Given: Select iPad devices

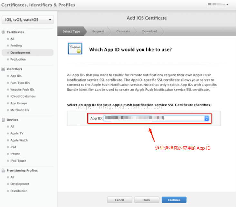Looking at the screenshot, I should point(13,147).
